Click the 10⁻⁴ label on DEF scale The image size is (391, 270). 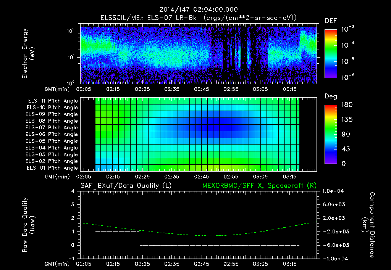tap(347, 45)
